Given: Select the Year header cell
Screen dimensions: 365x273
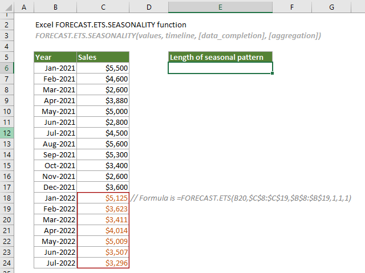Looking at the screenshot, I should click(55, 57).
